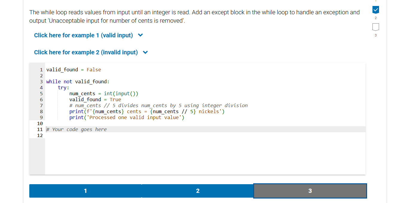Select progress segment 1 at the bottom
This screenshot has width=394, height=203.
click(85, 191)
